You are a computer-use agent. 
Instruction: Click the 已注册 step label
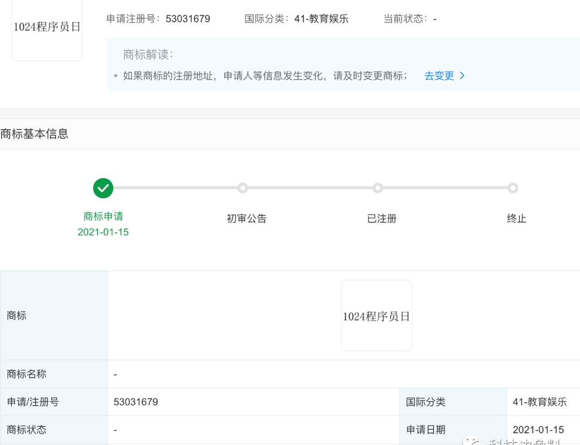click(382, 219)
